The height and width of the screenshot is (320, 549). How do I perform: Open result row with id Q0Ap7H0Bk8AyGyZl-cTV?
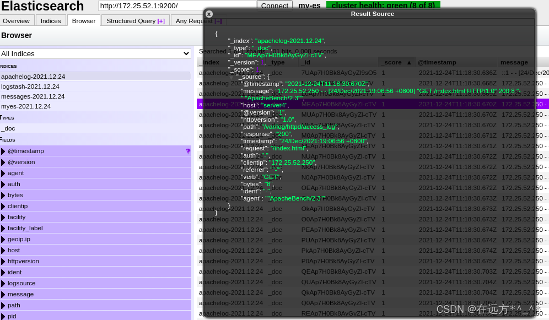tap(373, 303)
